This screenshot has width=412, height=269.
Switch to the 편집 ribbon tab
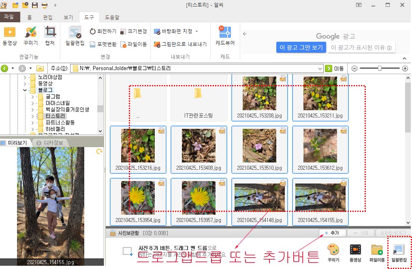tap(48, 17)
